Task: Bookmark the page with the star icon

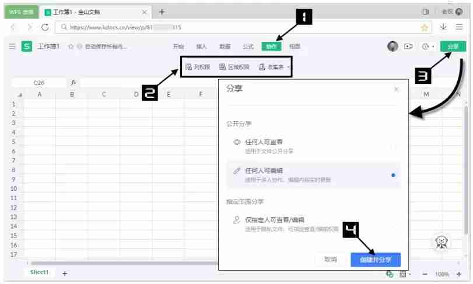Action: (425, 28)
